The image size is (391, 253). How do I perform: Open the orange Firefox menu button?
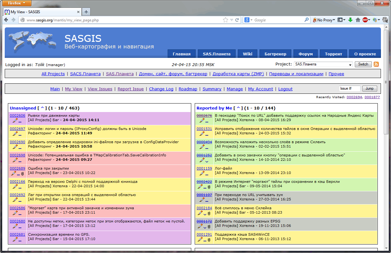[17, 3]
